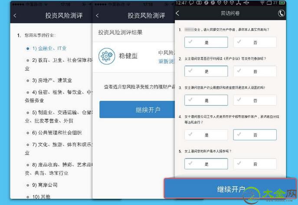Tap back arrow on second 投资风险测评 screen
Viewport: 298px width, 205px height.
point(97,16)
